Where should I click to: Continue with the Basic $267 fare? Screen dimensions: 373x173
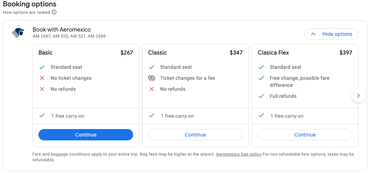(85, 135)
